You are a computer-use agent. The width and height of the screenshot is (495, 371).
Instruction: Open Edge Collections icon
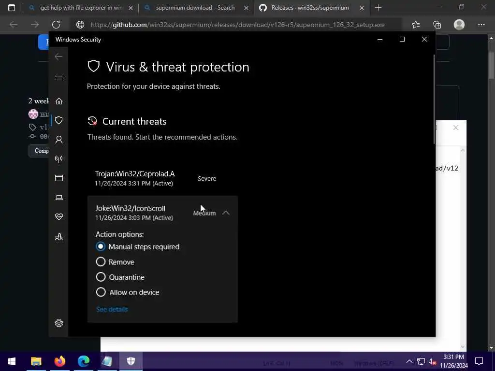coord(437,25)
